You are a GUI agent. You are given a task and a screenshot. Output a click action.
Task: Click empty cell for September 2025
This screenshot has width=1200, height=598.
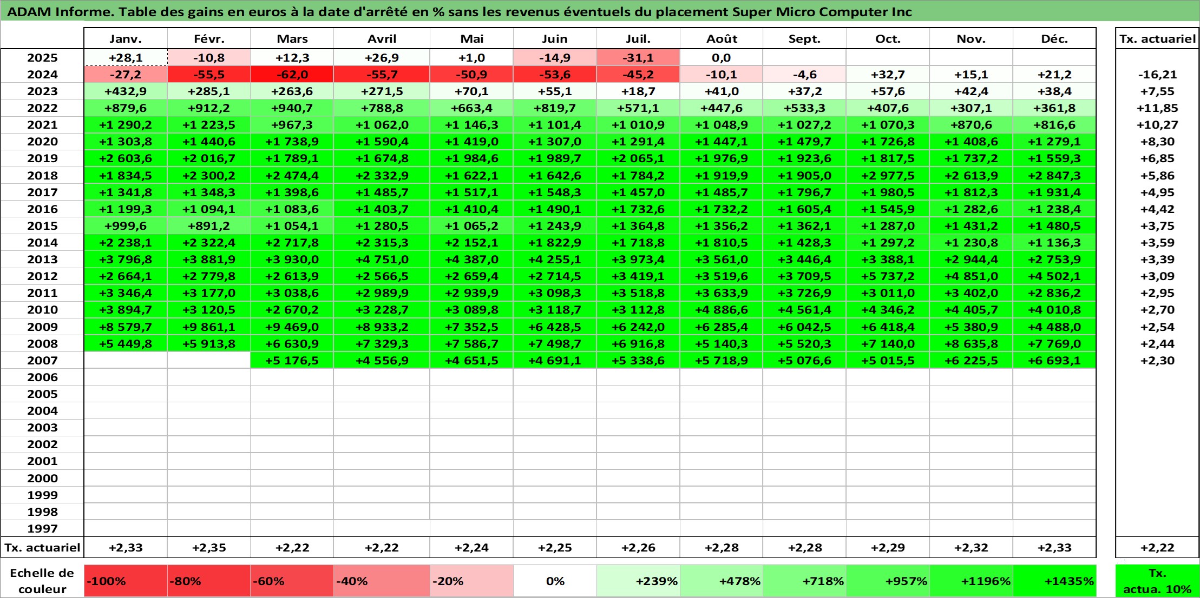(805, 58)
